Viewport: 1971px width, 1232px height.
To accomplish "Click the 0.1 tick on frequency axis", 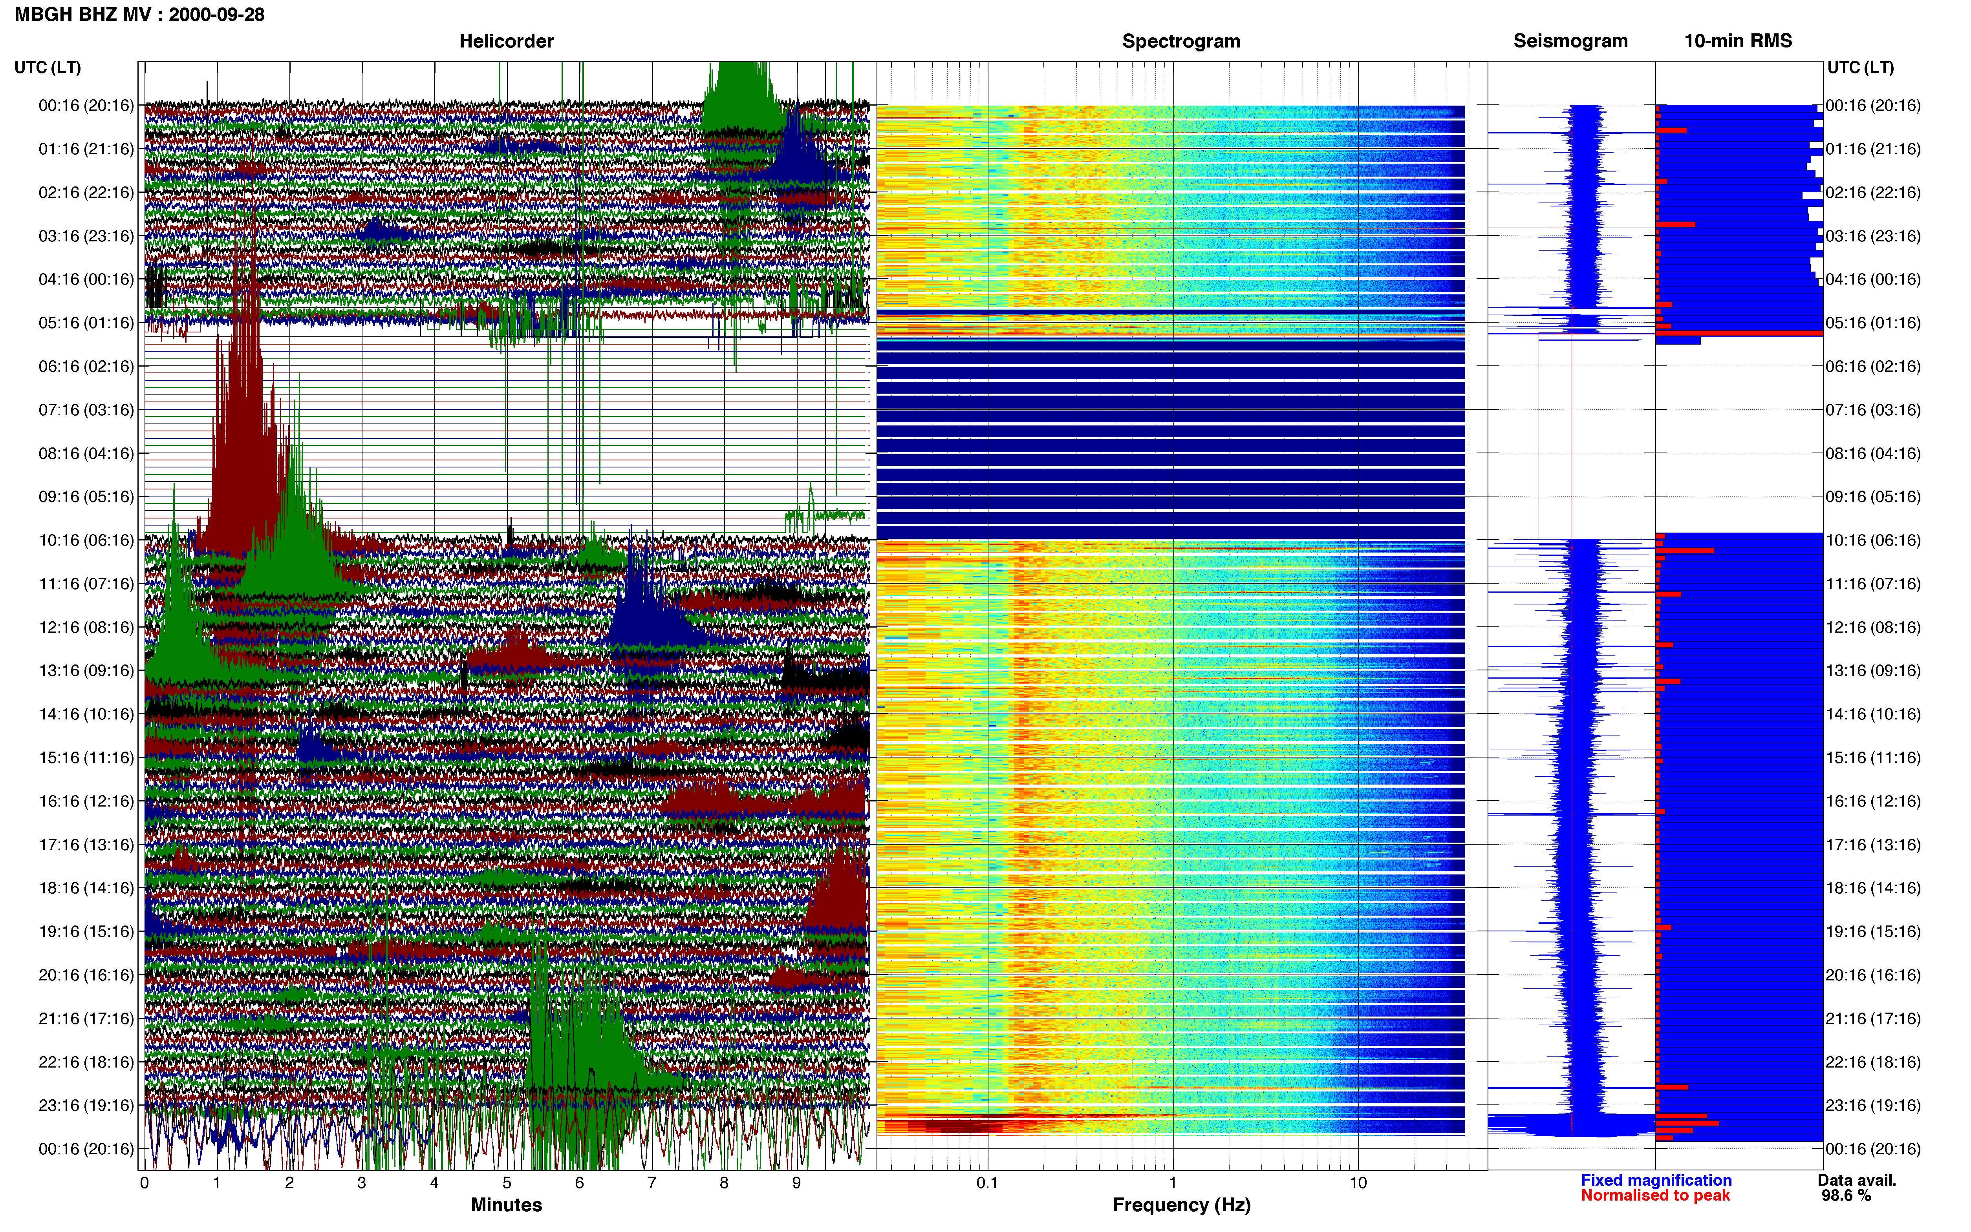I will point(987,1183).
